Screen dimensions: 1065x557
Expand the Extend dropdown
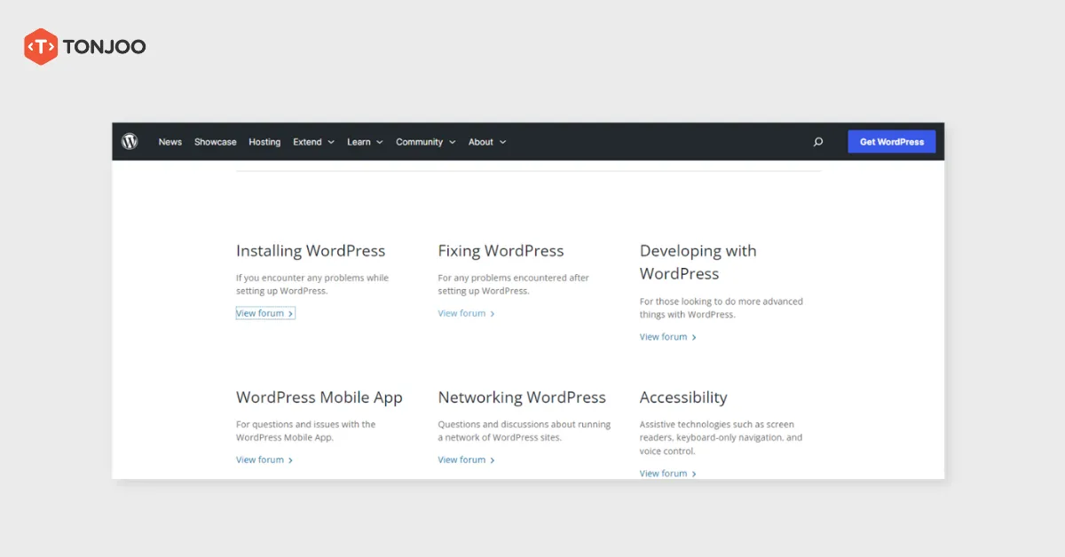[313, 141]
